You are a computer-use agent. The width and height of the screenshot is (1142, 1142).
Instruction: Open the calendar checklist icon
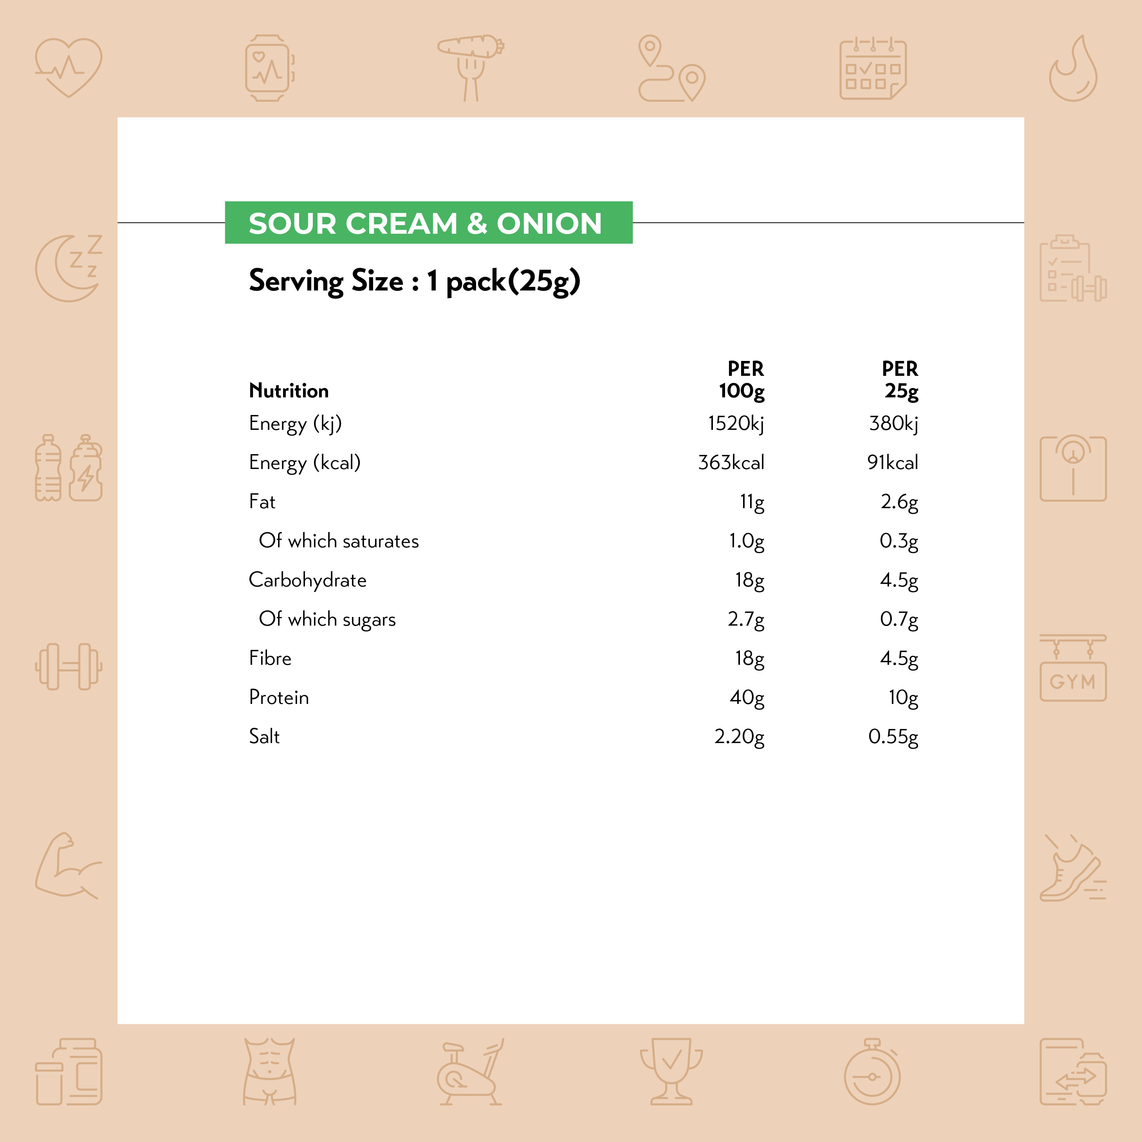pyautogui.click(x=873, y=68)
